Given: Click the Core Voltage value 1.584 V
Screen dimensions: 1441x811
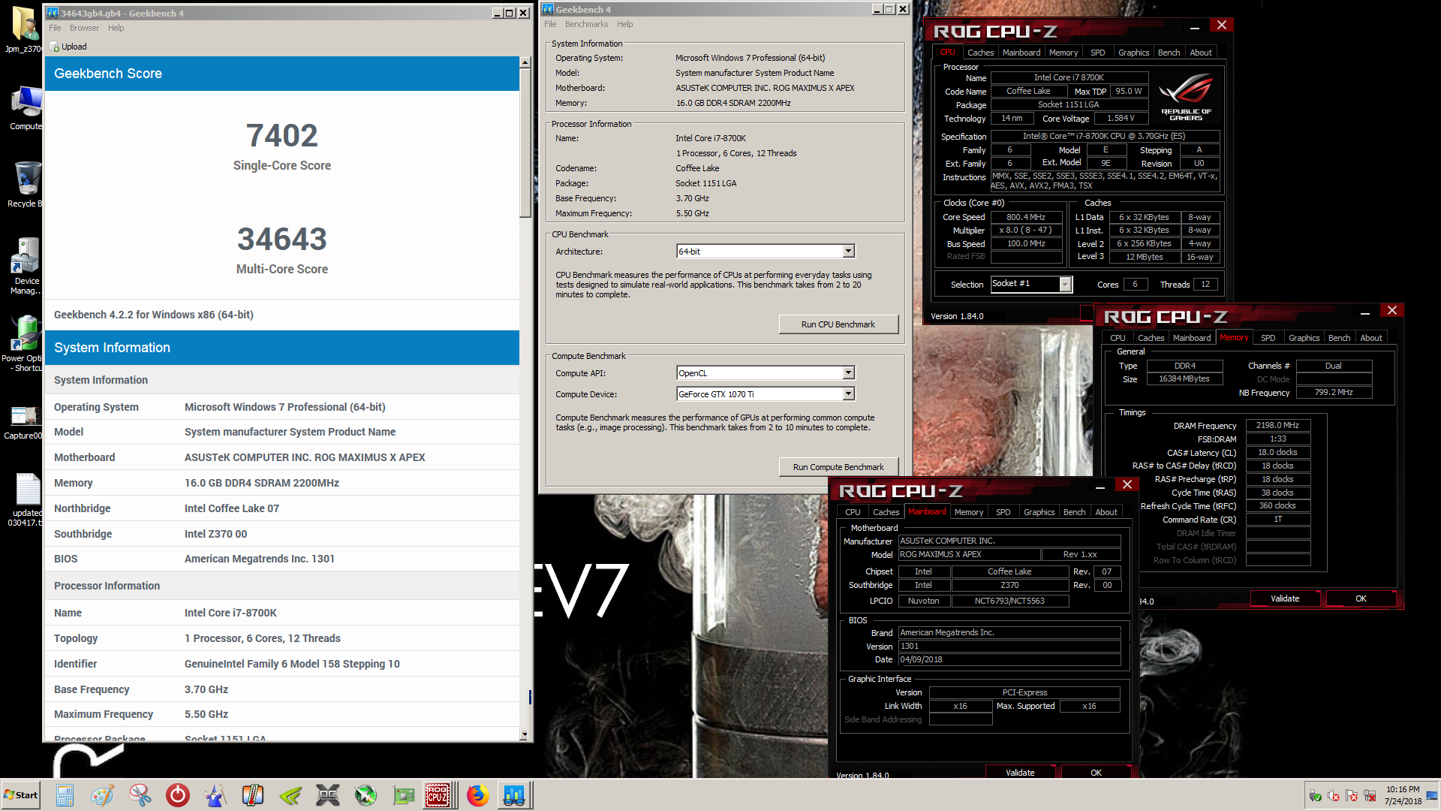Looking at the screenshot, I should 1121,119.
